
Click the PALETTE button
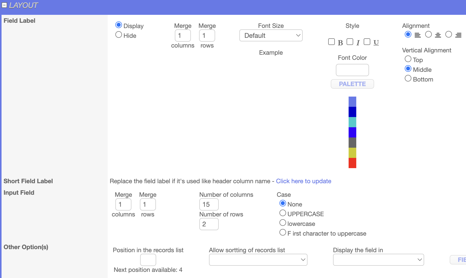click(x=352, y=84)
